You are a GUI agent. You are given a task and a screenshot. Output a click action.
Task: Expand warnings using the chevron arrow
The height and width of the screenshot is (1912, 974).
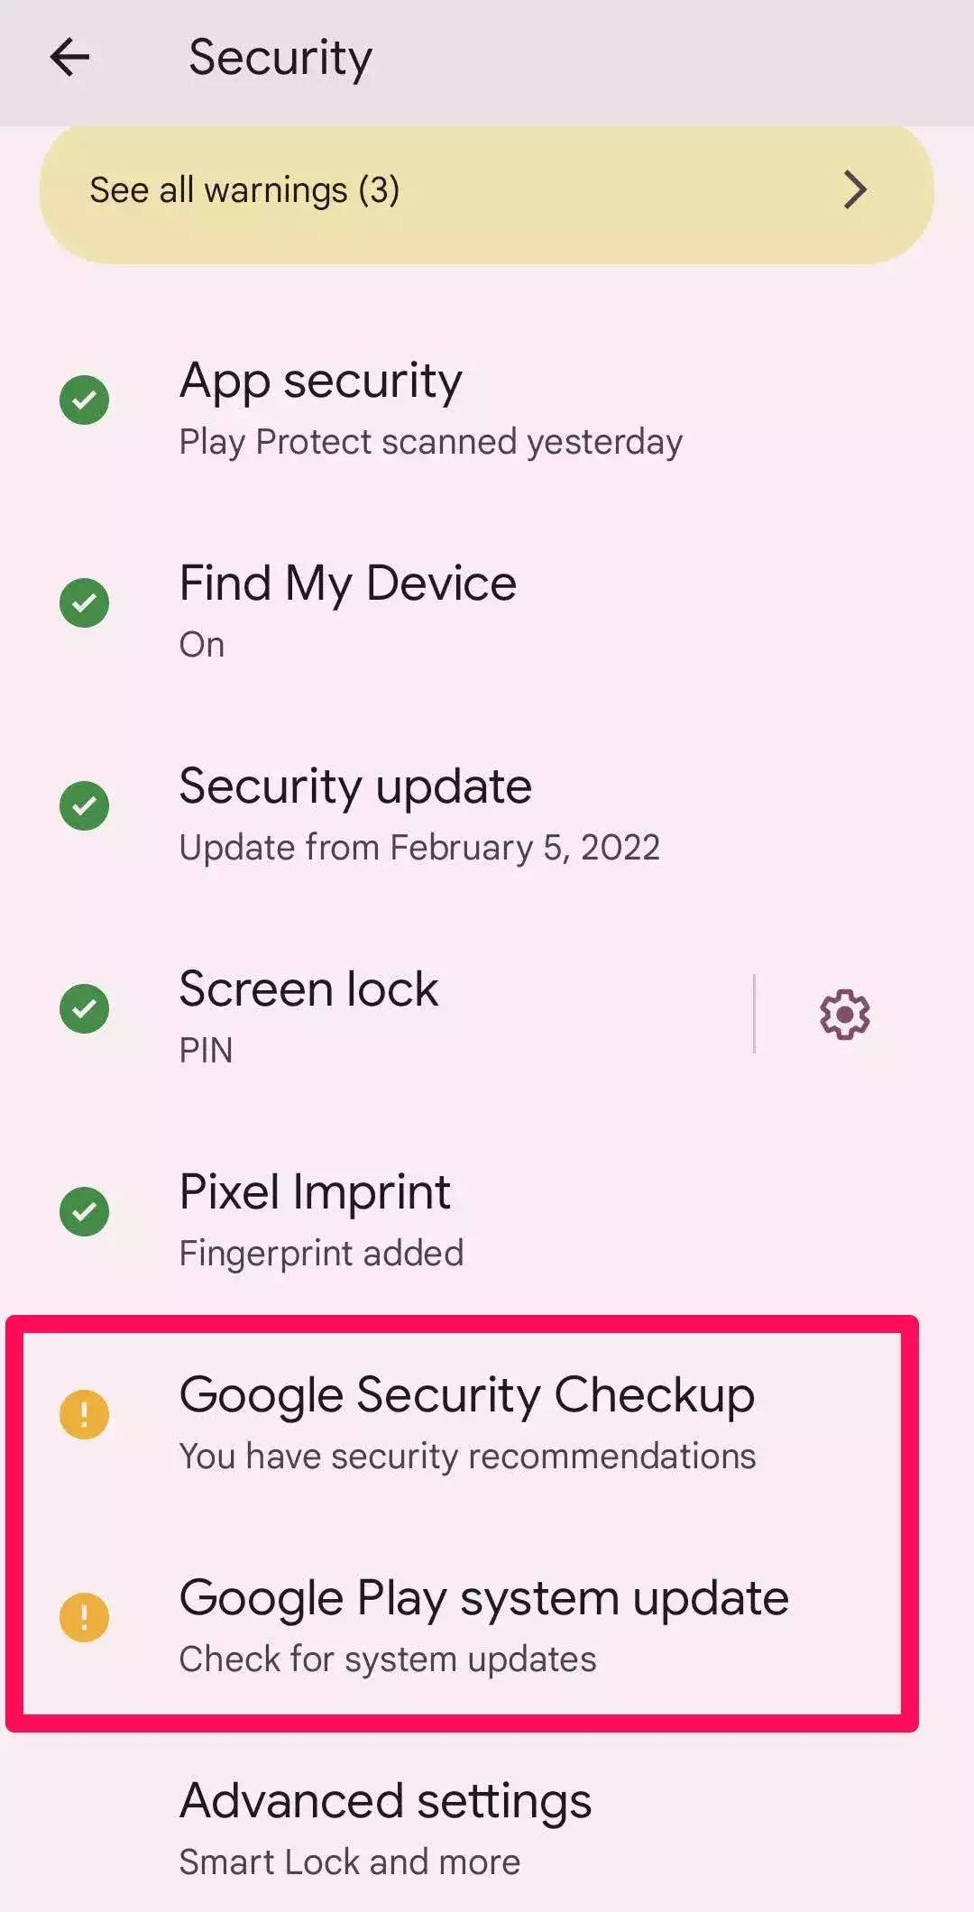click(854, 189)
